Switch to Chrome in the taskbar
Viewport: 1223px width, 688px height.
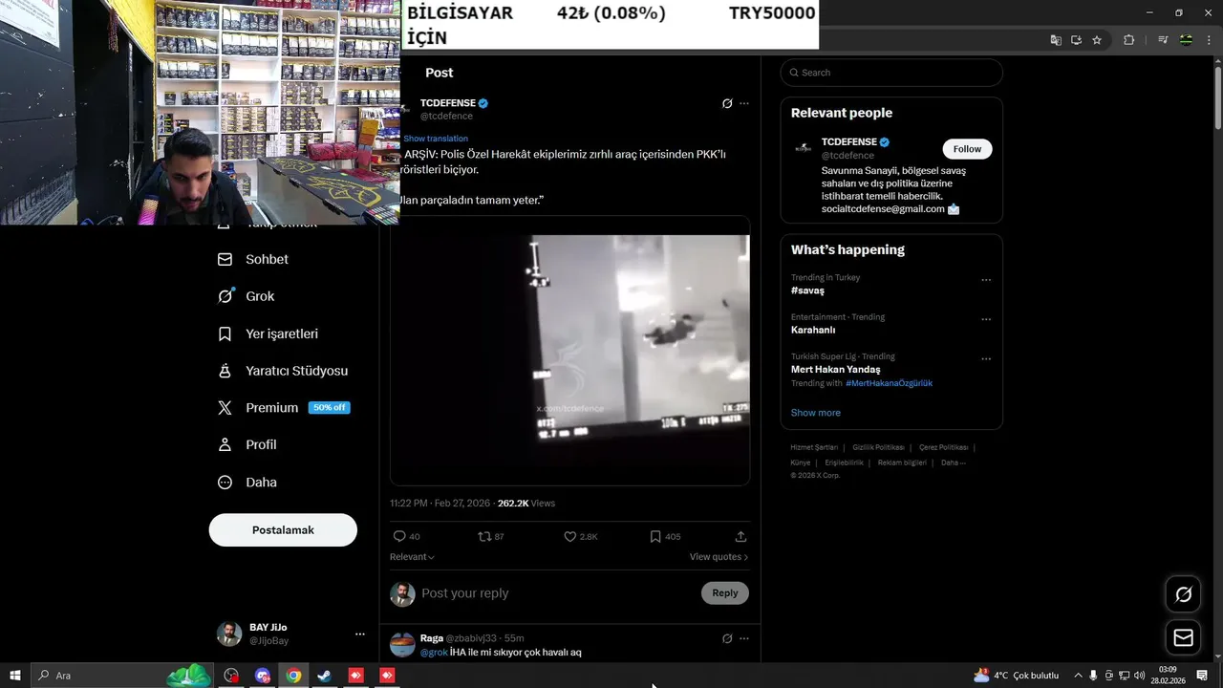(x=293, y=676)
